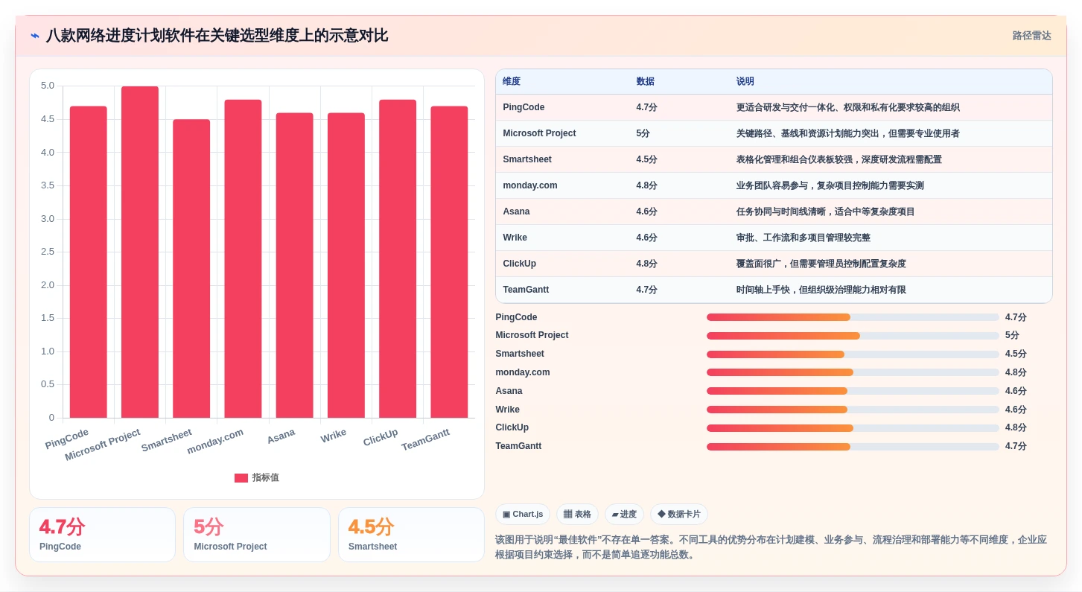Click the ClickUp progress bar
This screenshot has width=1082, height=592.
coord(853,428)
